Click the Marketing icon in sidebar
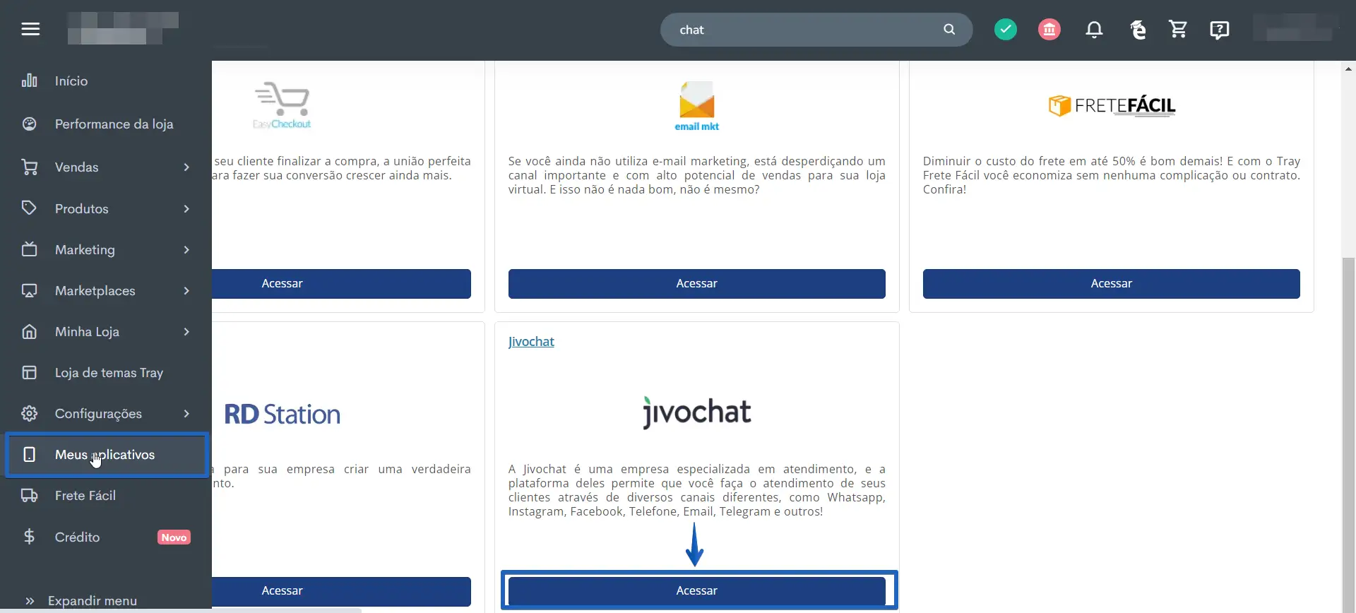 29,249
